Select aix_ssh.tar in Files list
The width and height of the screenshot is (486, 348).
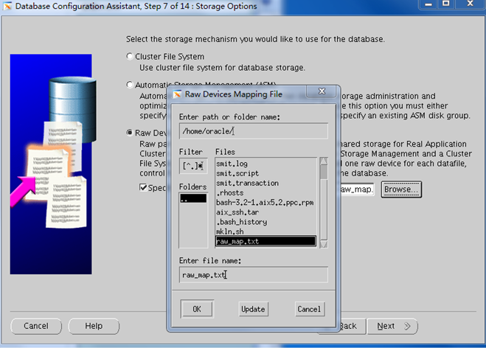click(x=265, y=212)
